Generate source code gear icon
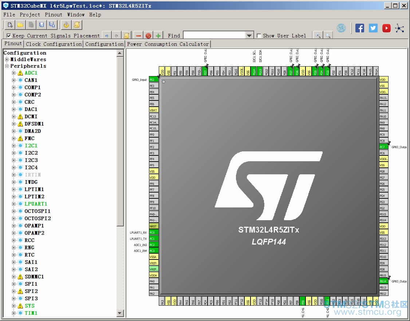Image resolution: width=410 pixels, height=321 pixels. point(66,25)
